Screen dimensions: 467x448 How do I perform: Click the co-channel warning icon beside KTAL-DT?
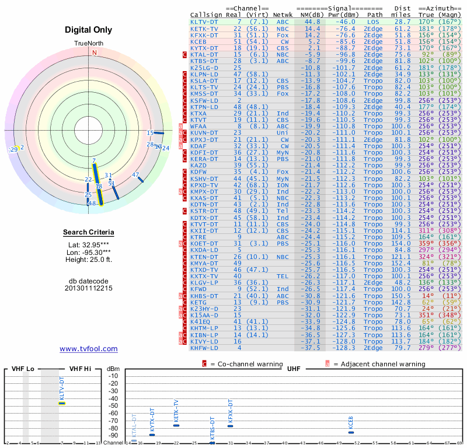pos(185,54)
